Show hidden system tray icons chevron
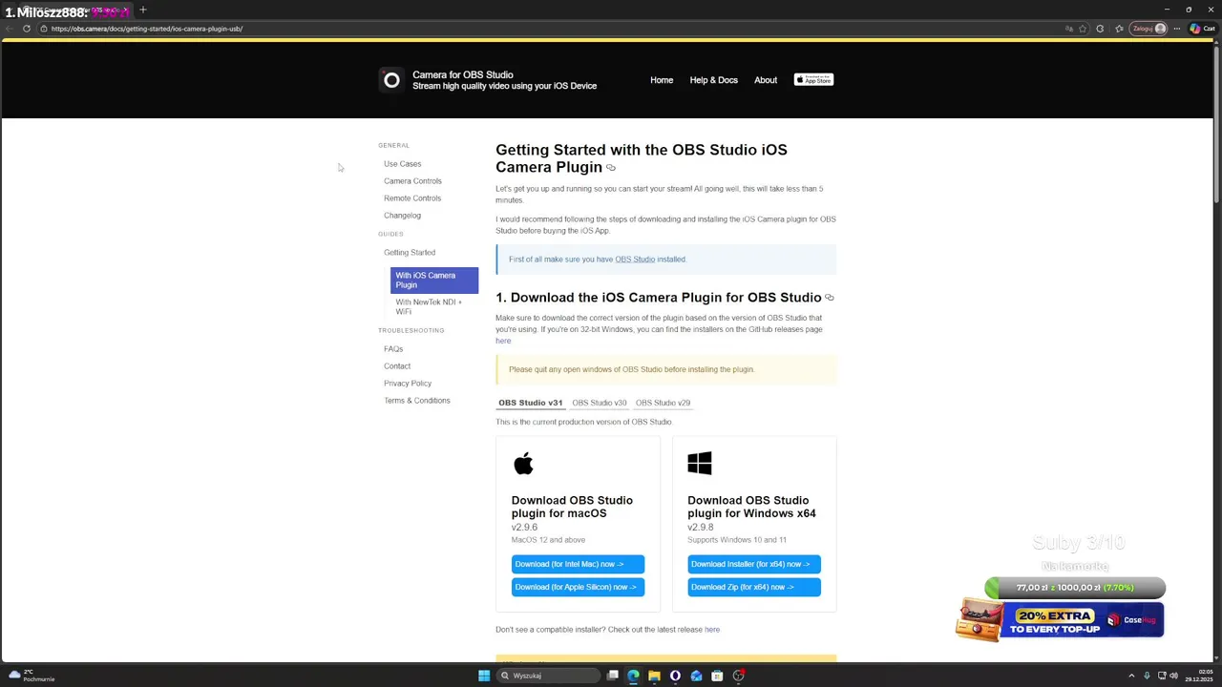1222x687 pixels. 1131,676
